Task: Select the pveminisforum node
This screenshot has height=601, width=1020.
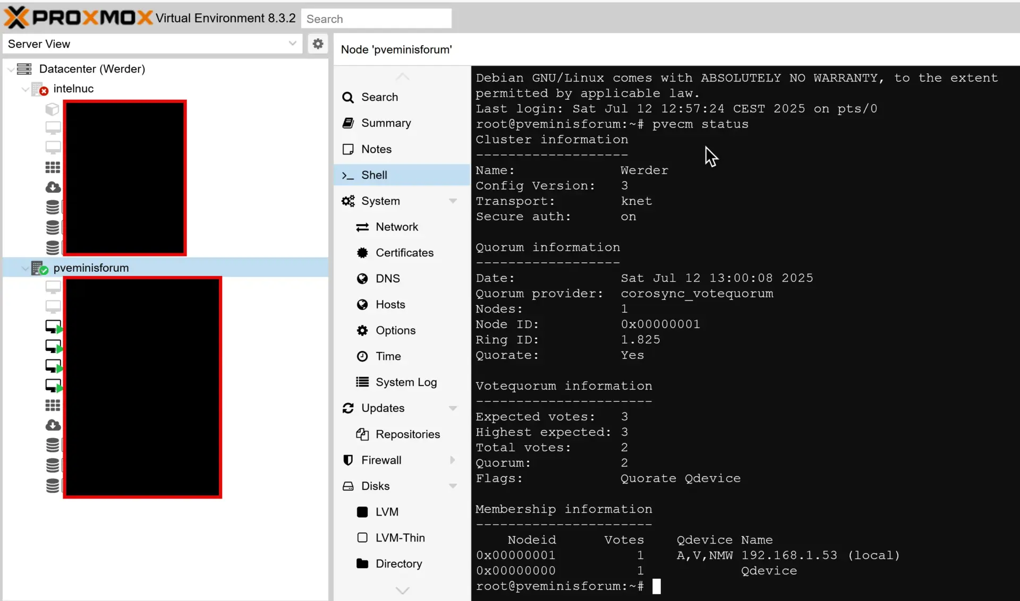Action: pos(91,268)
